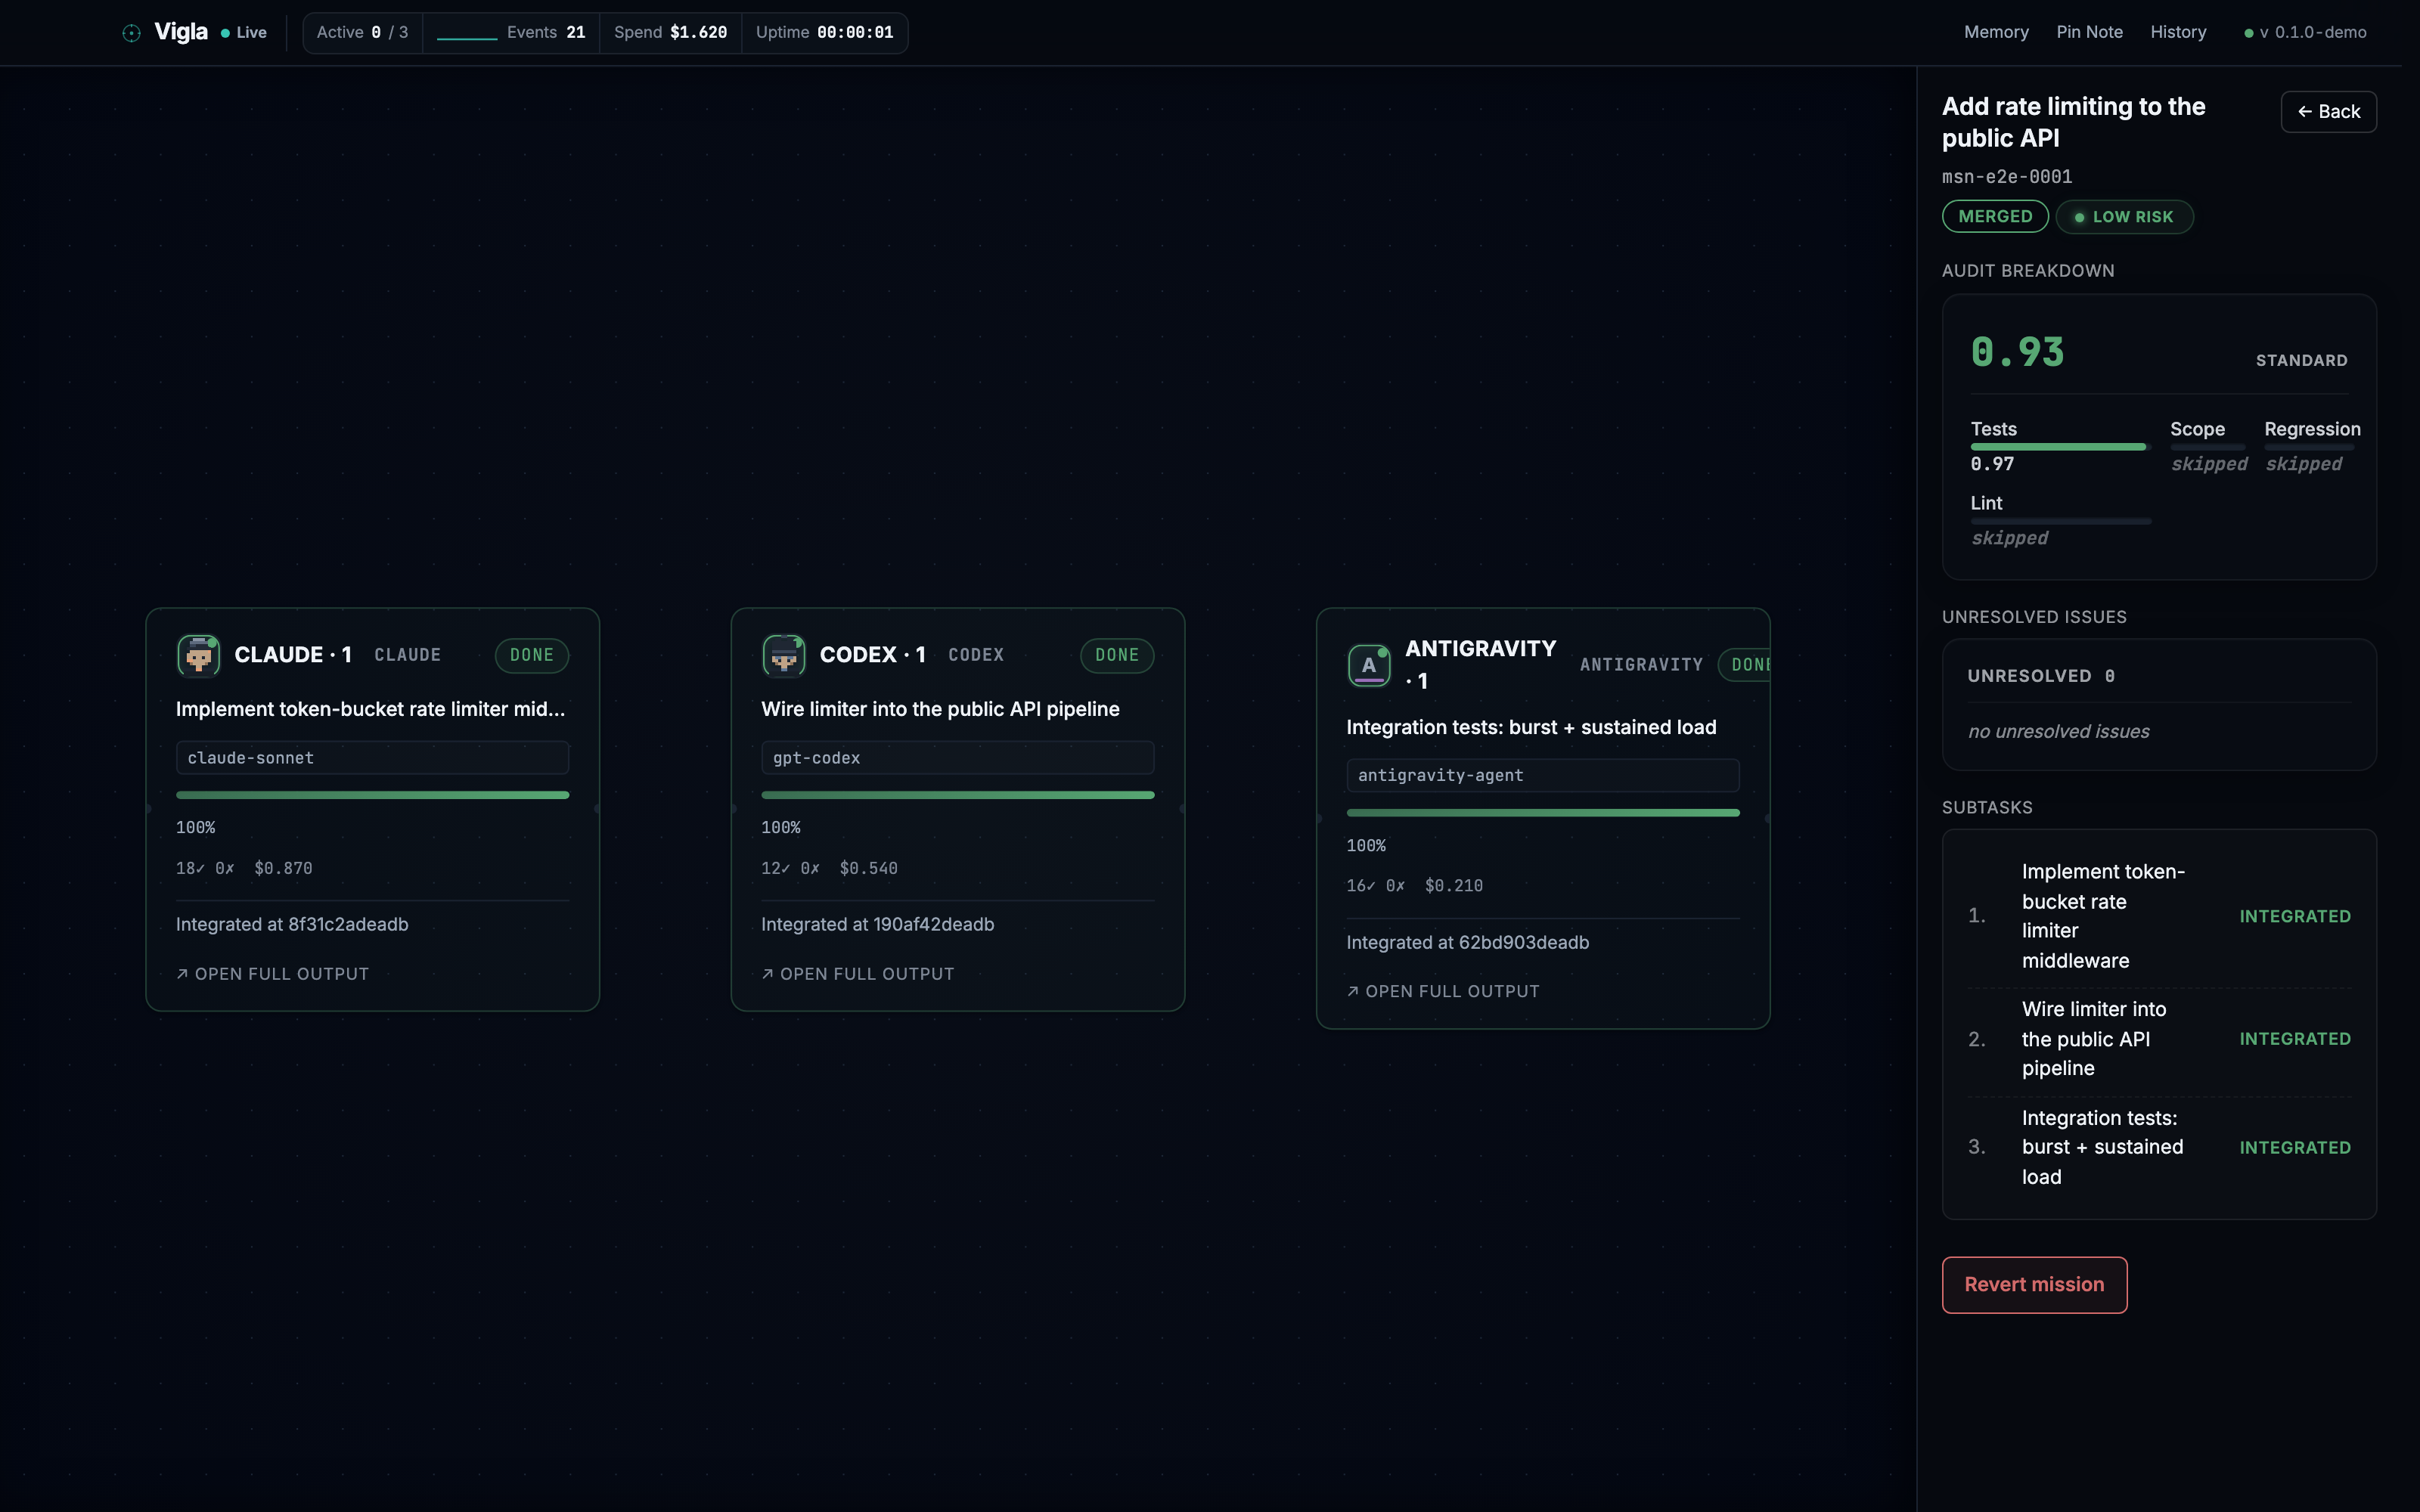Click Codex card progress bar
This screenshot has width=2420, height=1512.
pos(957,795)
